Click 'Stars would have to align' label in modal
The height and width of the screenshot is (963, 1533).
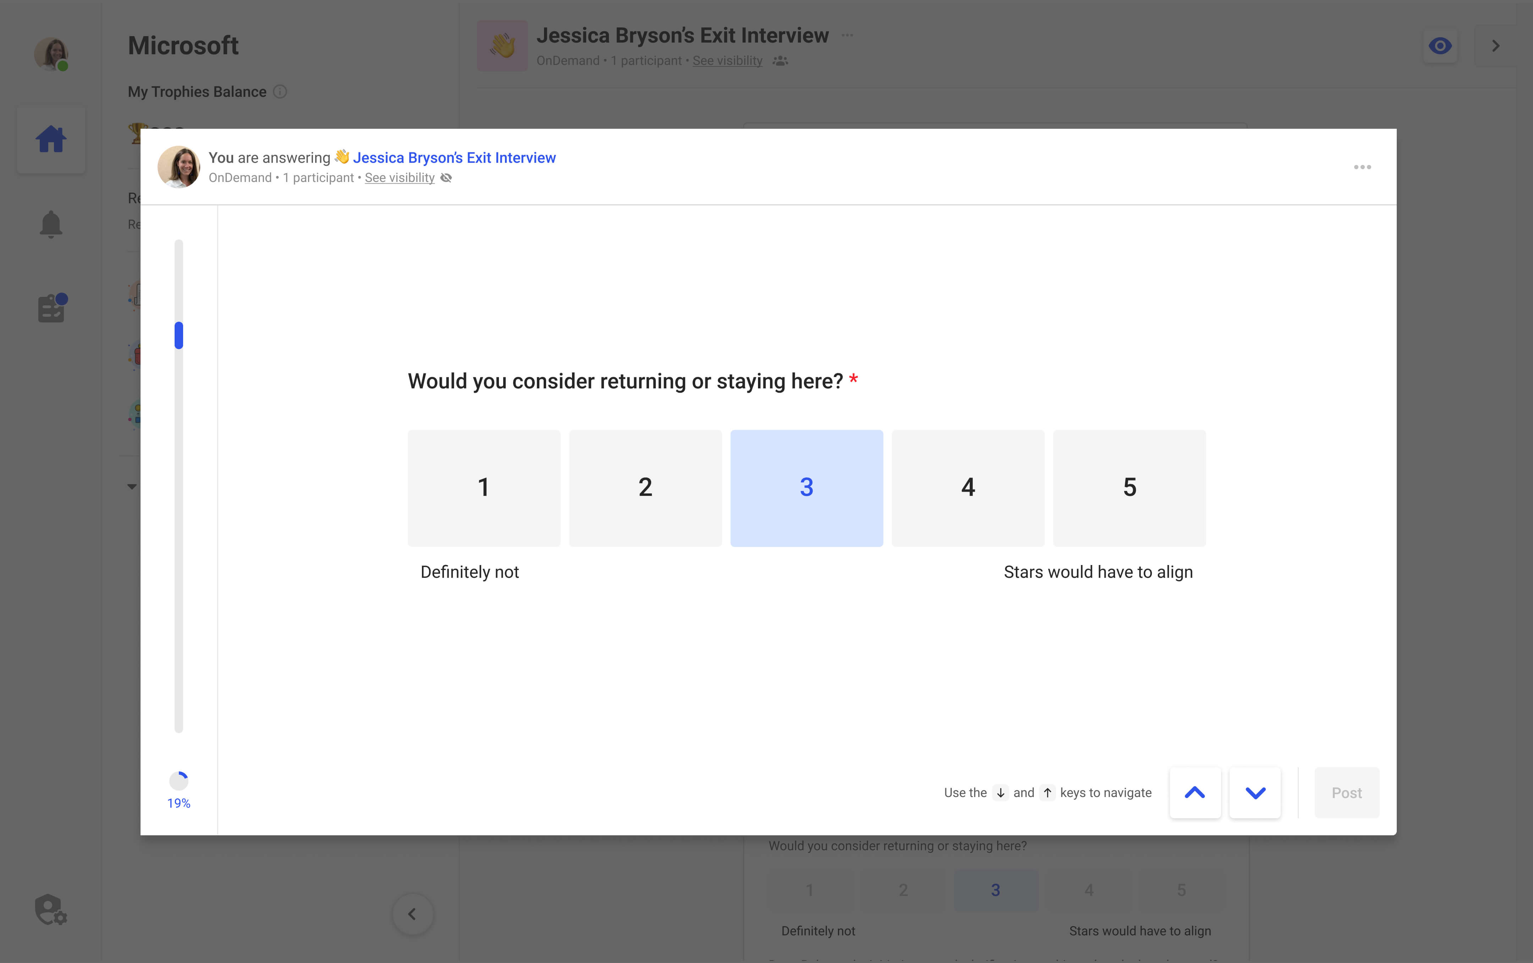pyautogui.click(x=1098, y=571)
